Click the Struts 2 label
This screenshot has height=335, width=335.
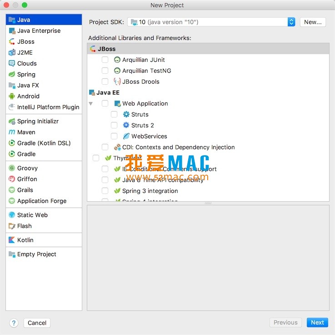(x=143, y=125)
